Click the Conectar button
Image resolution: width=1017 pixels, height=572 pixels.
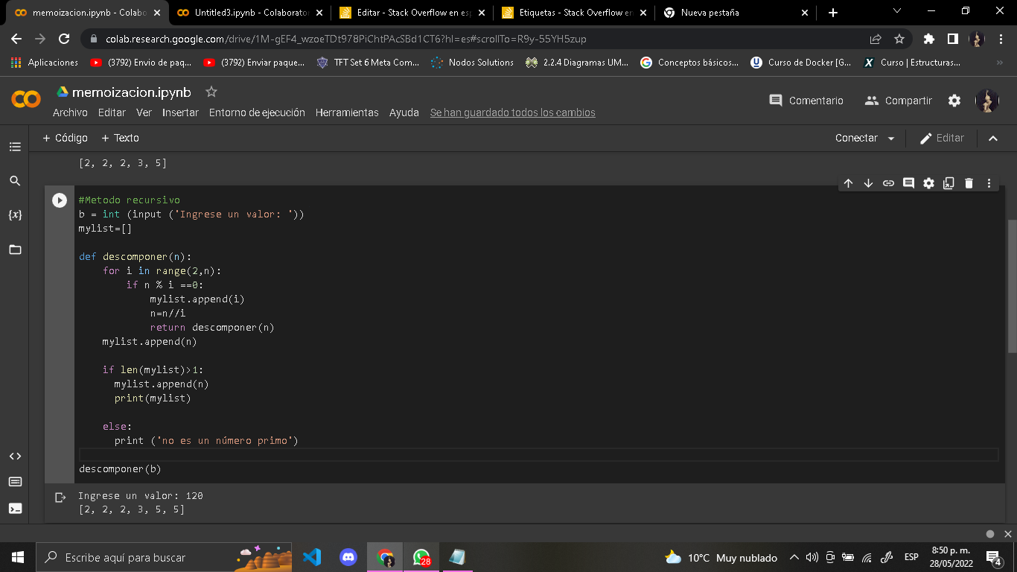point(856,139)
